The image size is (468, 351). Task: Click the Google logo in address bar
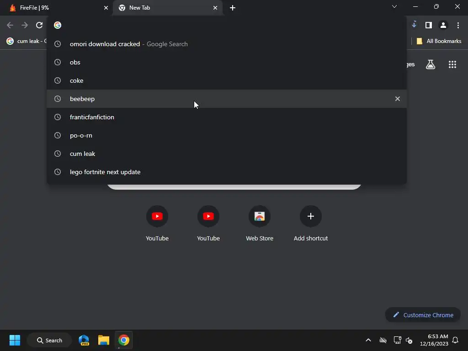pyautogui.click(x=58, y=25)
